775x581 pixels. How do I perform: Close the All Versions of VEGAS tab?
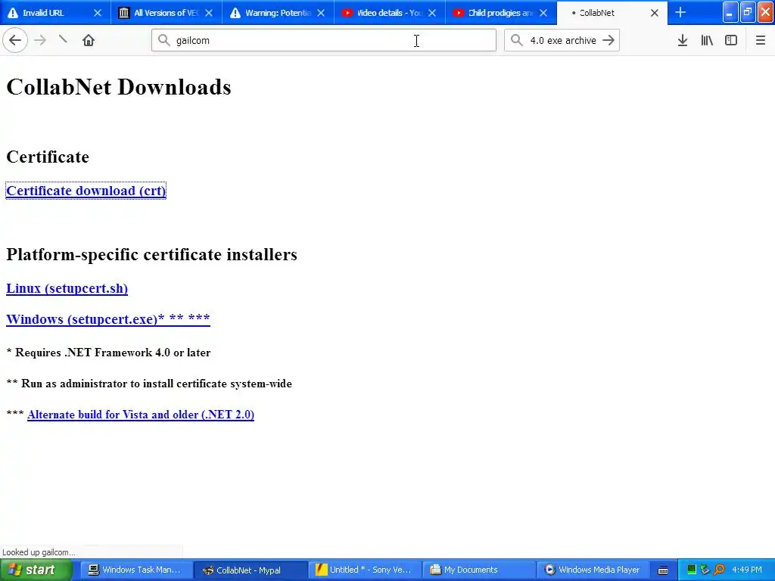click(209, 13)
